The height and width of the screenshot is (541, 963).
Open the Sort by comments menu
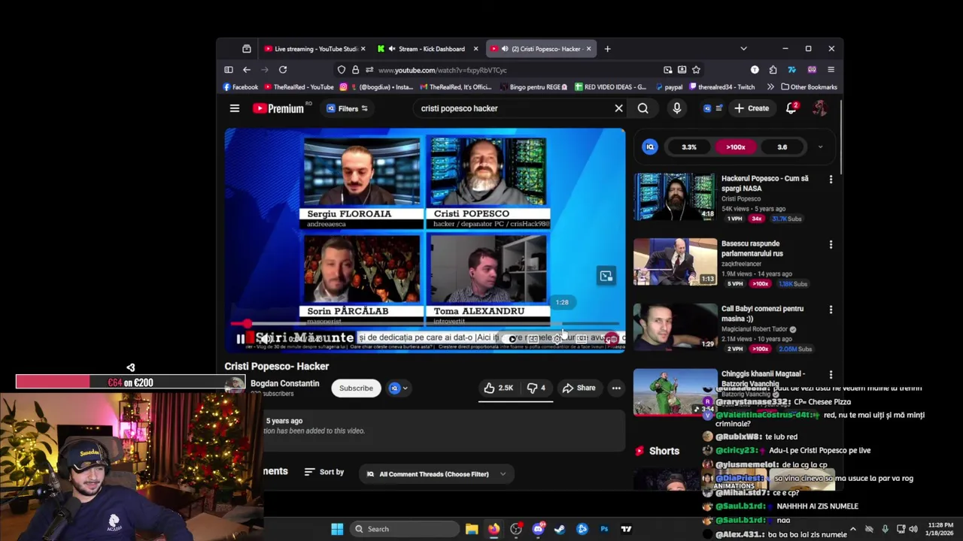(324, 472)
